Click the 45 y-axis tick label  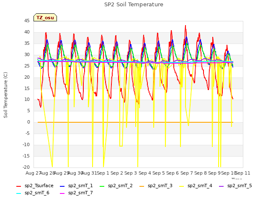(27, 21)
